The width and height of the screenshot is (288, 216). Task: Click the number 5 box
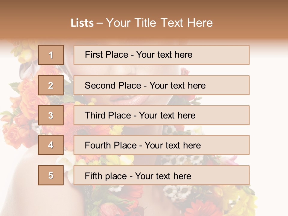point(51,175)
